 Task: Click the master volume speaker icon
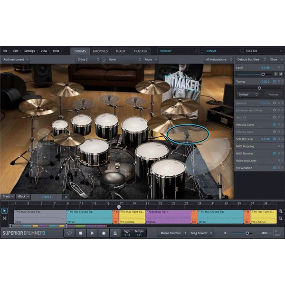point(225,233)
